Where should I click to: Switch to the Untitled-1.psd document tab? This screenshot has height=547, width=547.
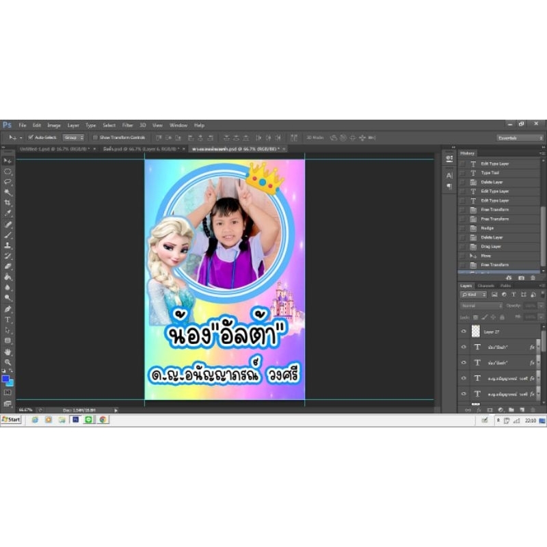55,149
